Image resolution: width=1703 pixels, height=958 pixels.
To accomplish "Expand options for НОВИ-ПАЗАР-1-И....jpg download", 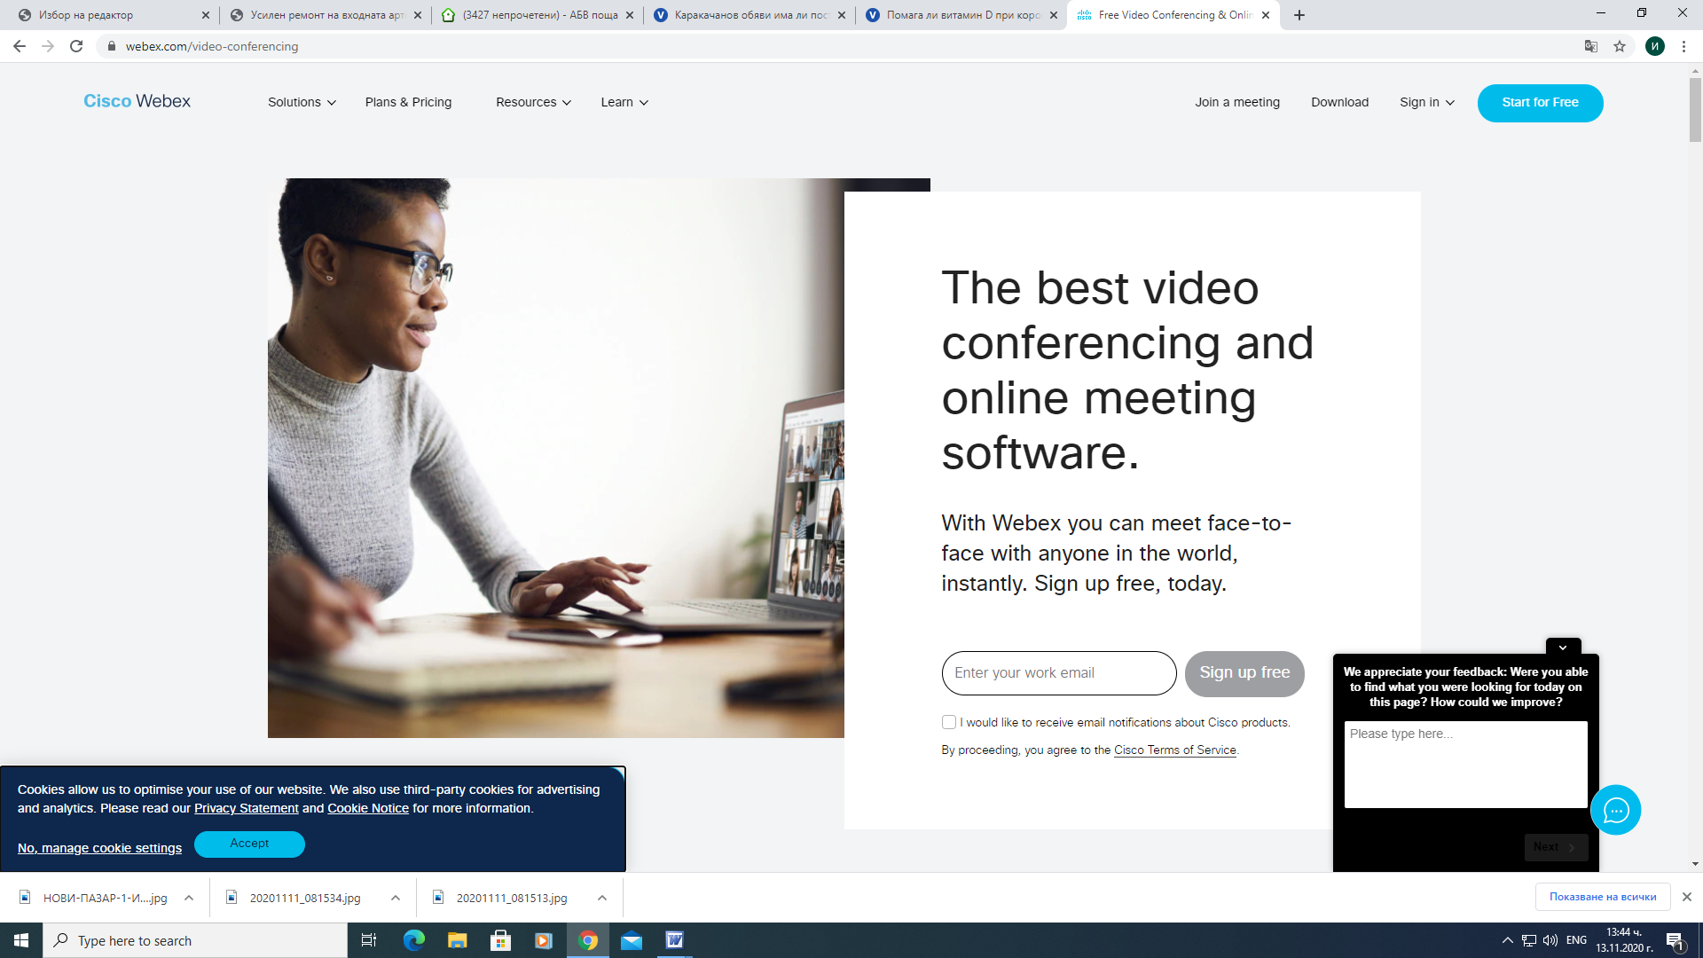I will [189, 898].
